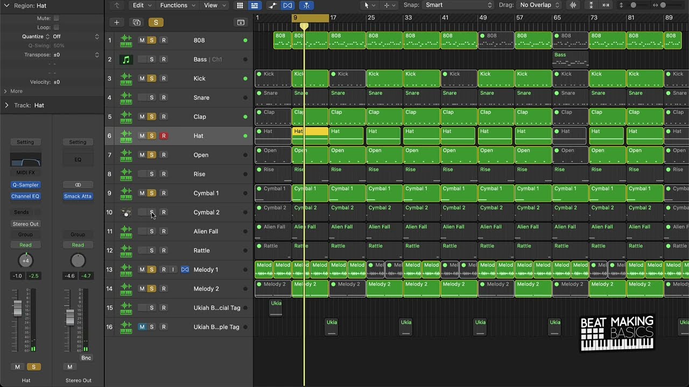Unmute the Ukiah B...ple Tag track

142,327
